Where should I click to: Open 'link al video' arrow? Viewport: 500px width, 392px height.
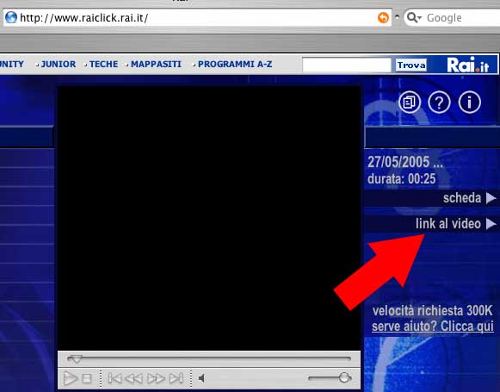click(x=491, y=224)
